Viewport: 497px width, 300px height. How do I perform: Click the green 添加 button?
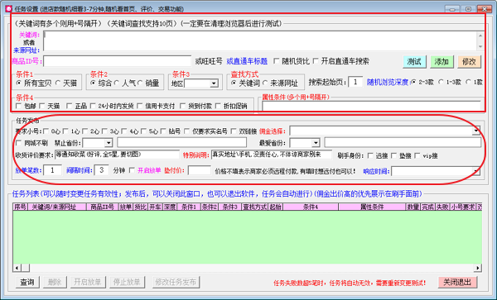[x=442, y=62]
